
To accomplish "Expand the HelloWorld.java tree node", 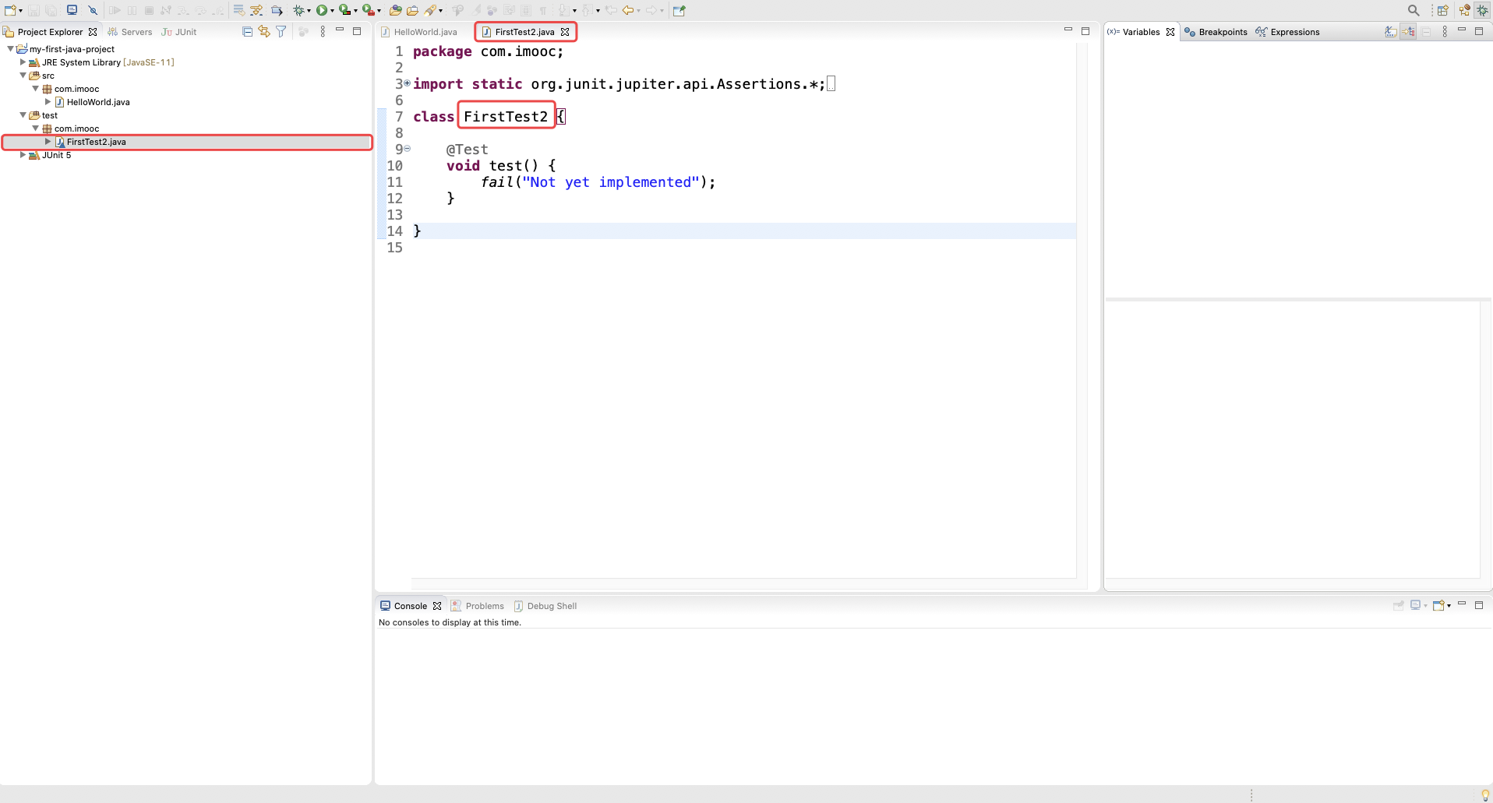I will 48,102.
